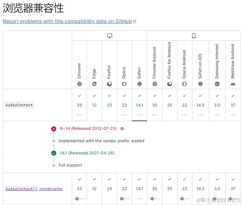This screenshot has width=243, height=205.
Task: Expand WebView Android 37 in AudioContext row
Action: point(233,105)
